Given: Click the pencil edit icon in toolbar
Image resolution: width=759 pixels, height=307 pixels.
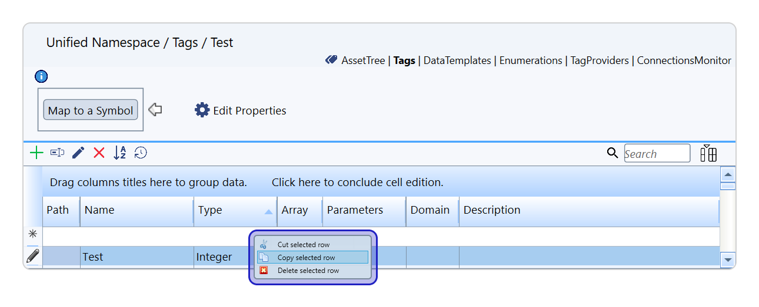Looking at the screenshot, I should click(x=78, y=153).
